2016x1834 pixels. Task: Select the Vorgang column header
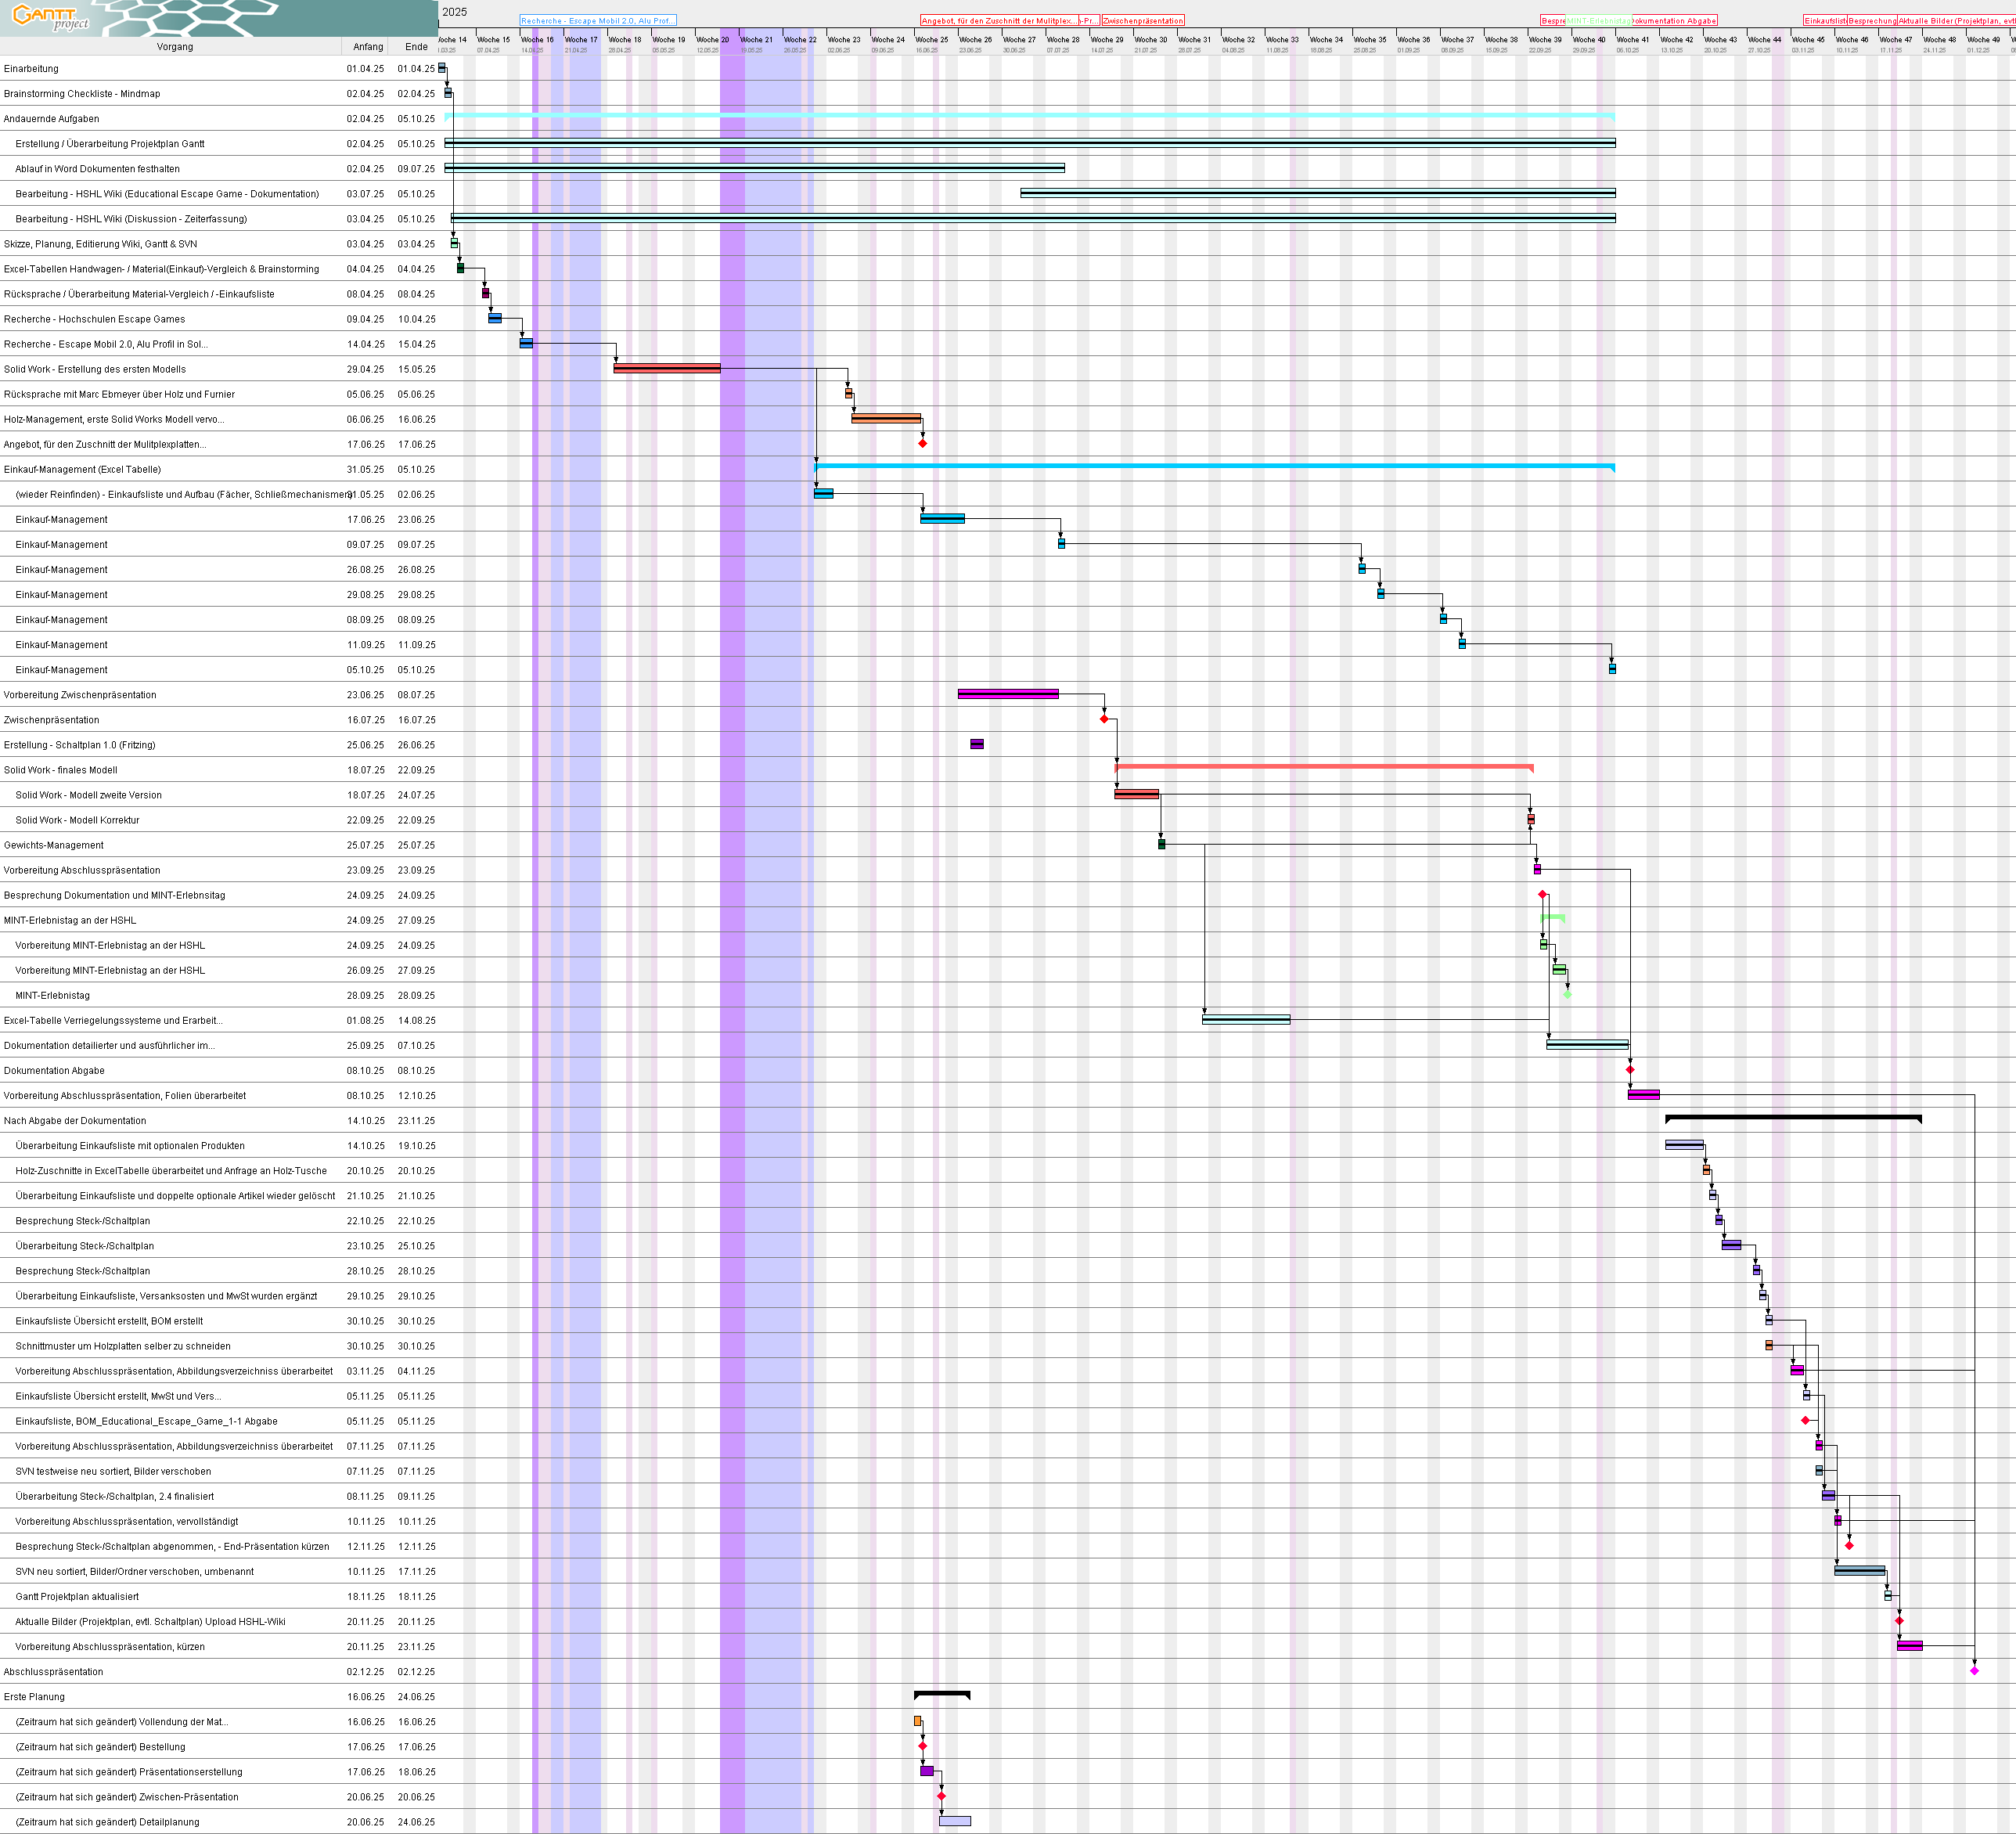(175, 47)
